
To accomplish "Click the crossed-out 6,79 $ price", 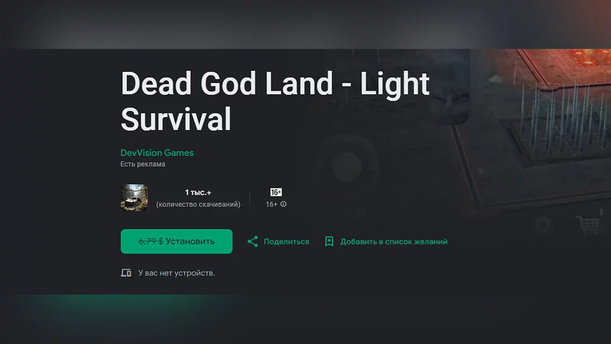I will coord(151,242).
